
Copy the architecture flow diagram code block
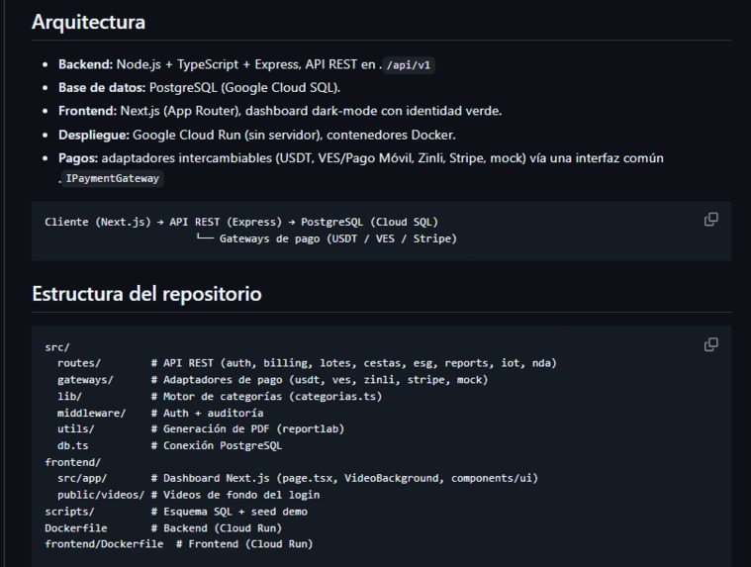[710, 220]
